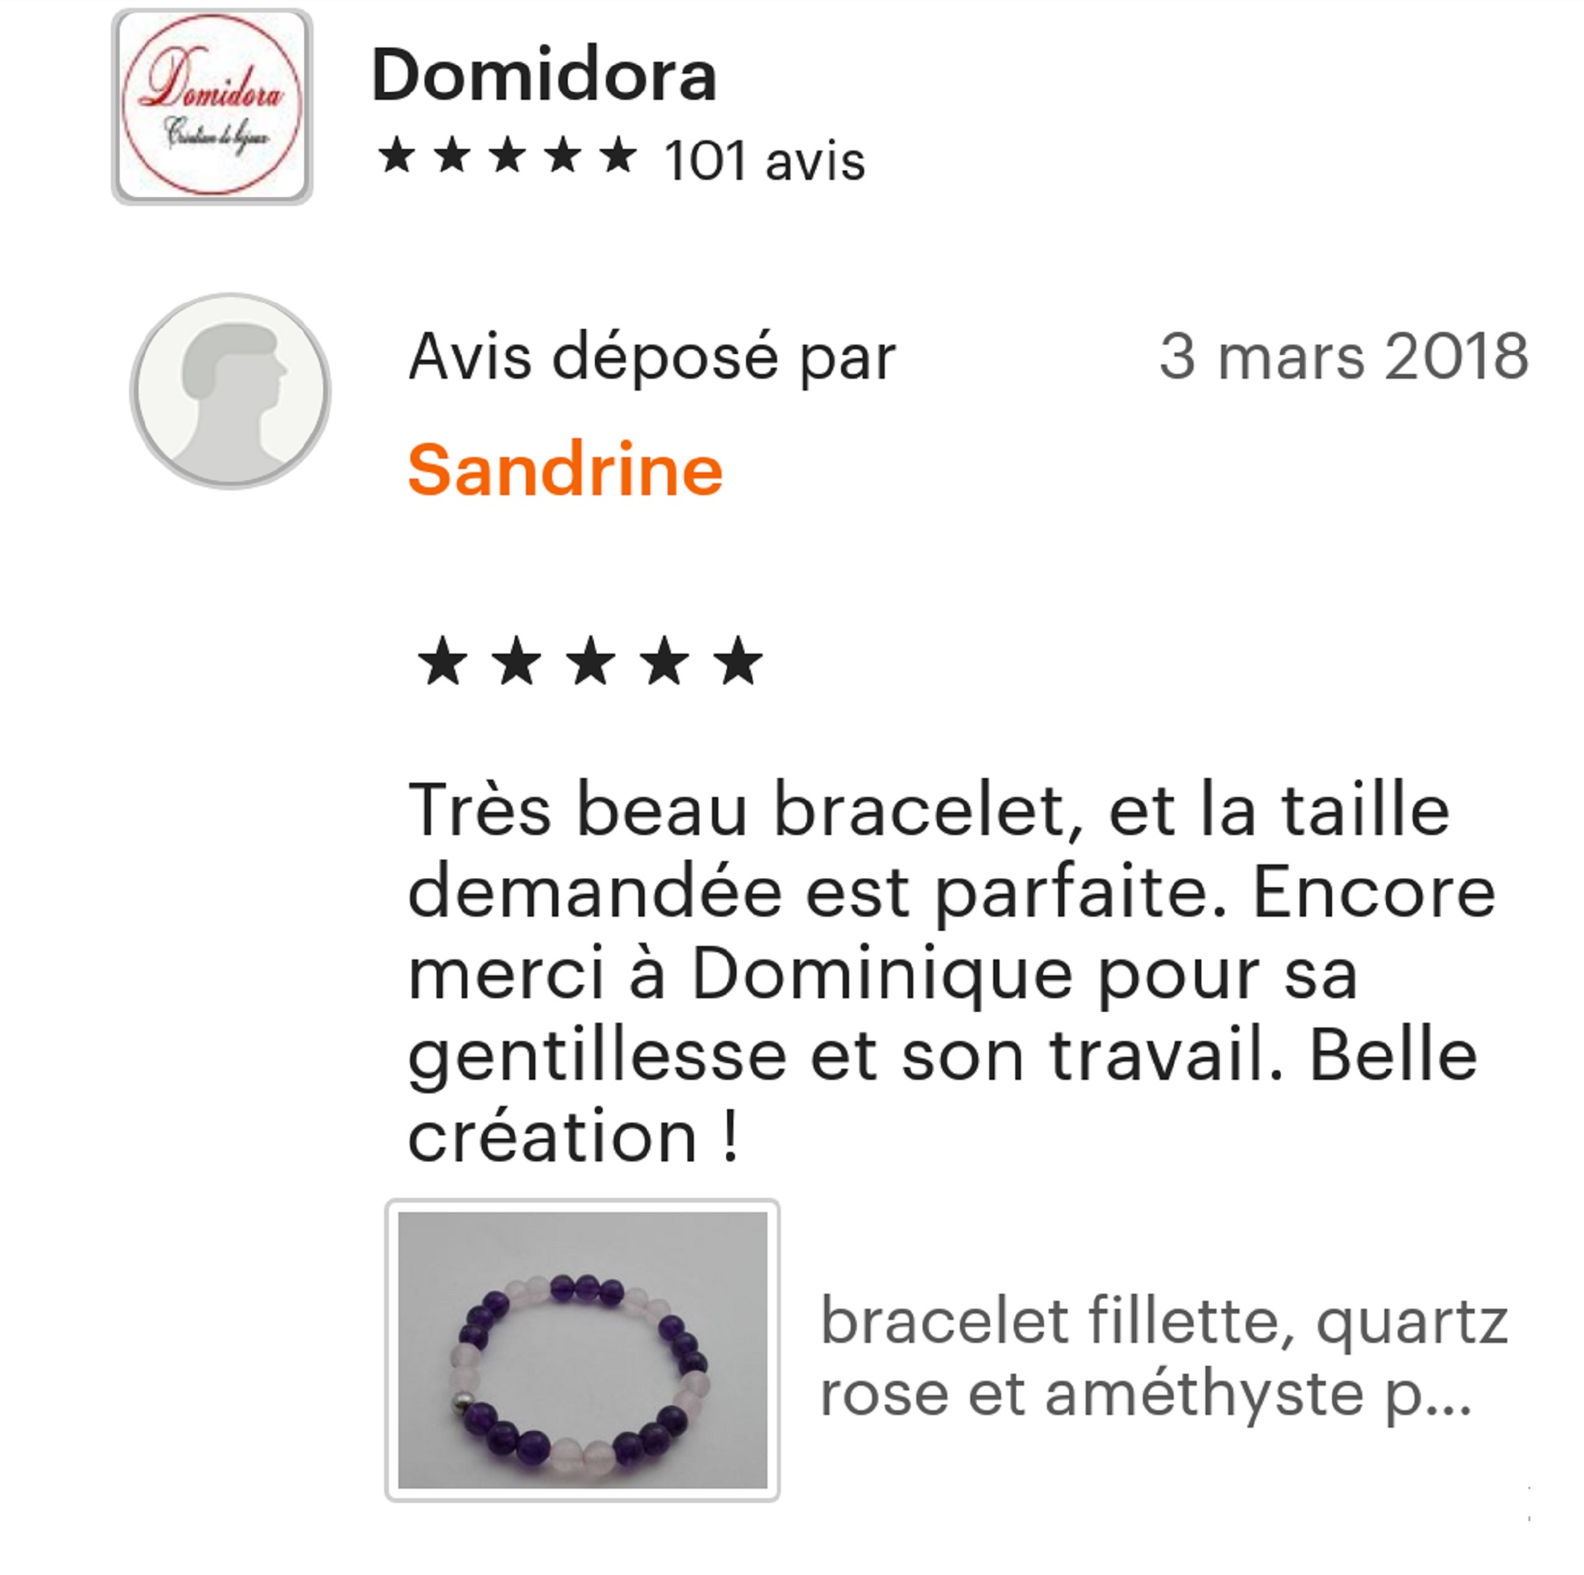Click the third star of Domidora's shop rating
Viewport: 1584px width, 1575px height.
coord(508,156)
